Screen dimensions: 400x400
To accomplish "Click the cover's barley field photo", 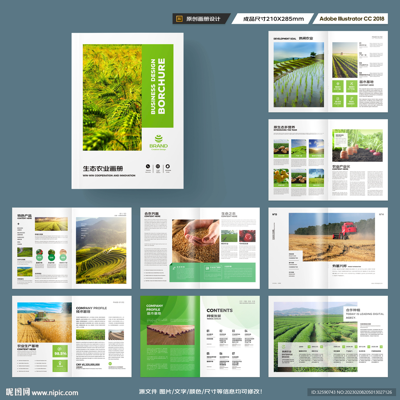I will click(x=112, y=97).
